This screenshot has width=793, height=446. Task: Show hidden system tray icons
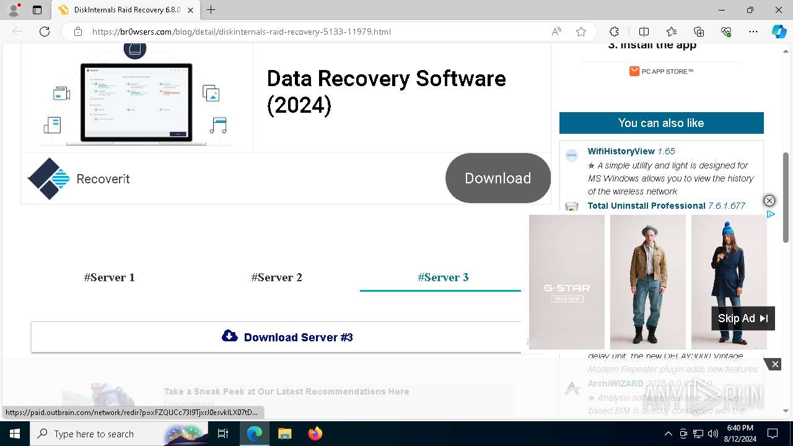(668, 434)
